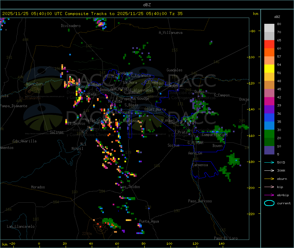The image size is (294, 248).
Task: Click the 'V_Atuel' map label
Action: (x=168, y=121)
